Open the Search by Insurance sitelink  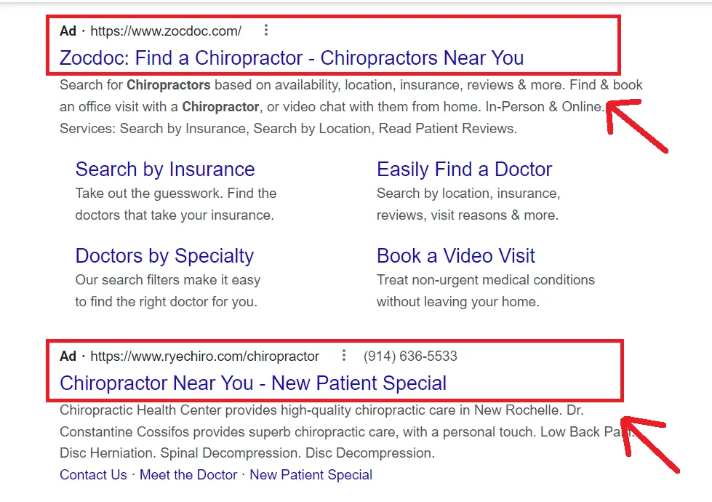tap(165, 170)
